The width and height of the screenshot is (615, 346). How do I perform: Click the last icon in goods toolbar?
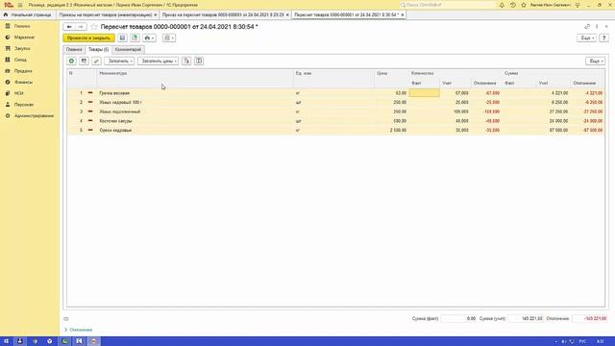(x=199, y=61)
